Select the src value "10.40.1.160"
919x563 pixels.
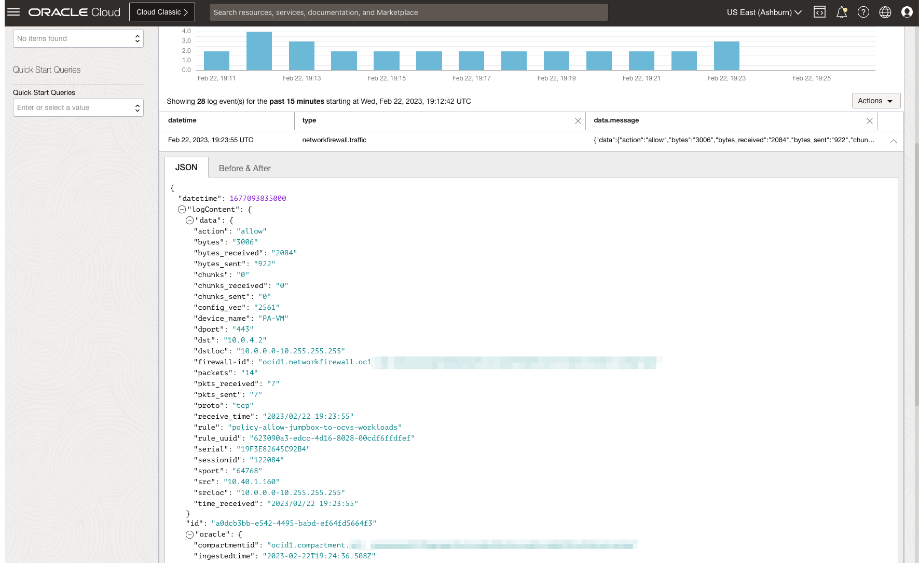(252, 482)
